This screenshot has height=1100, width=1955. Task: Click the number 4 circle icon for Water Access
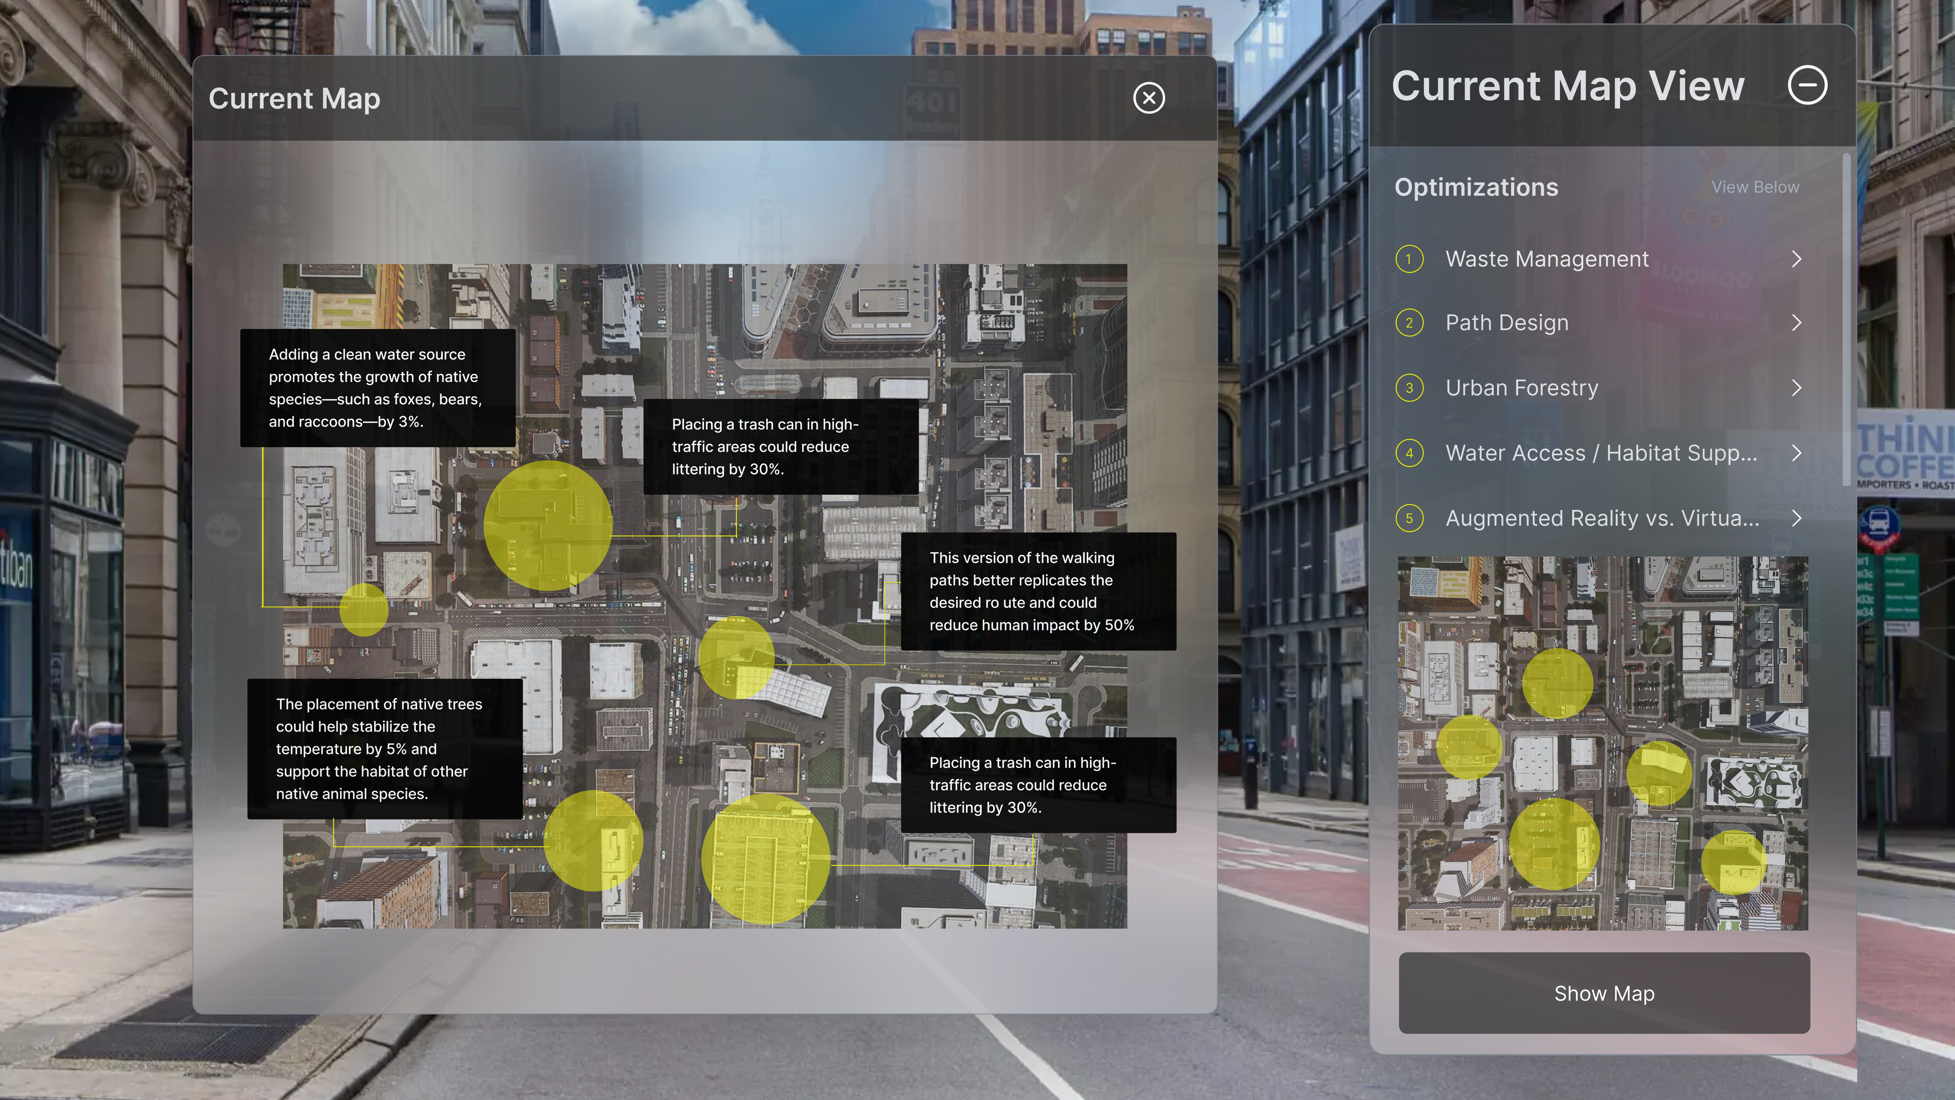click(x=1409, y=453)
